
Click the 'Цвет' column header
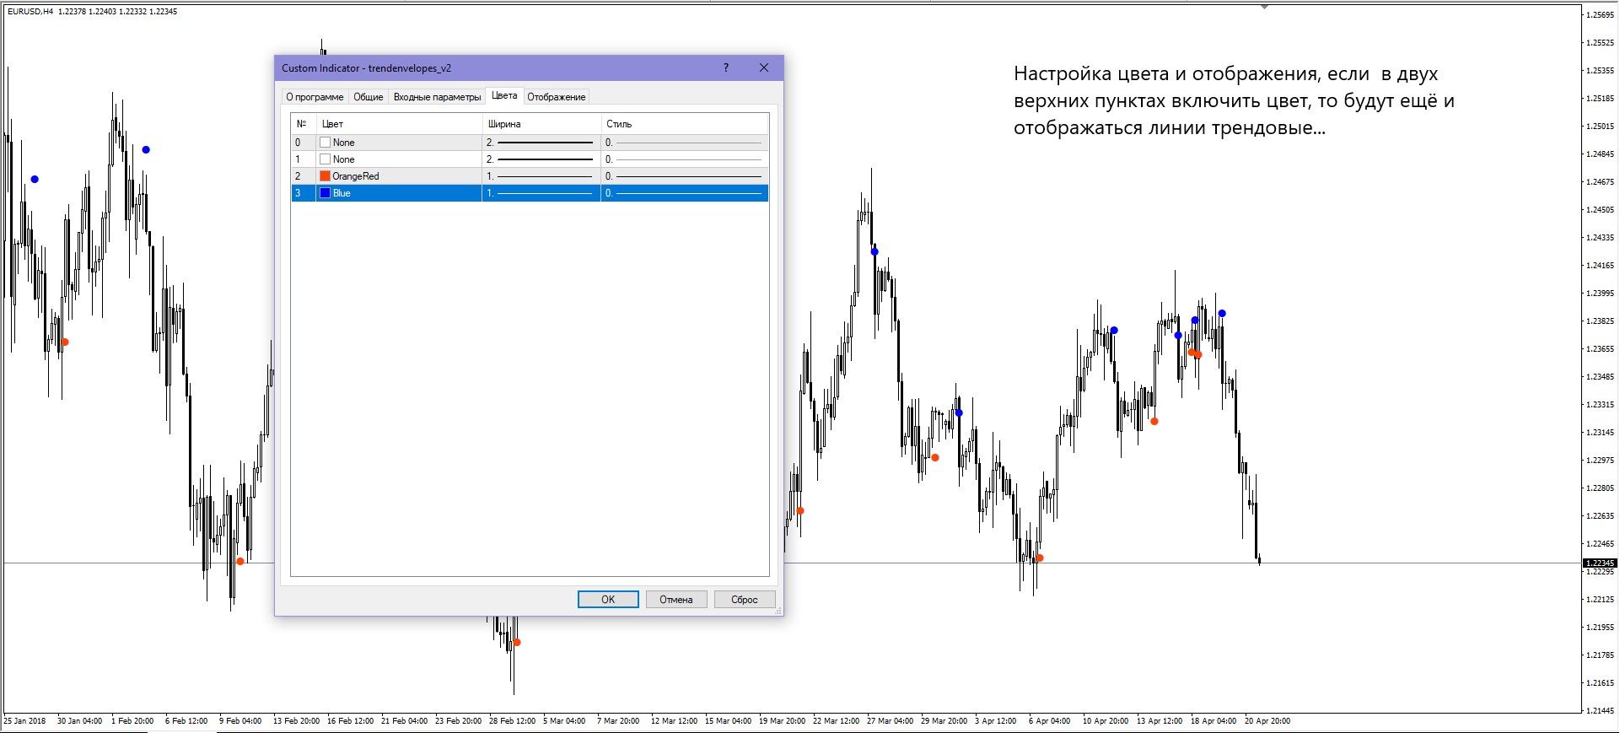(x=399, y=124)
